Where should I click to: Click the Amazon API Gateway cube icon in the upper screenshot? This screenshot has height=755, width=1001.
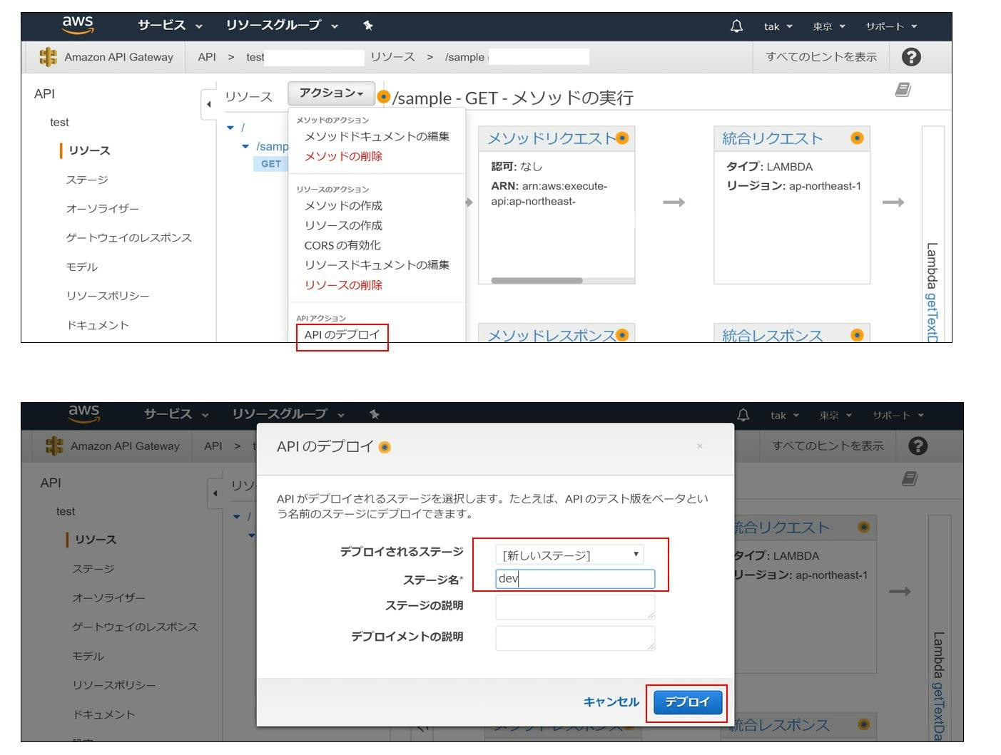point(48,57)
